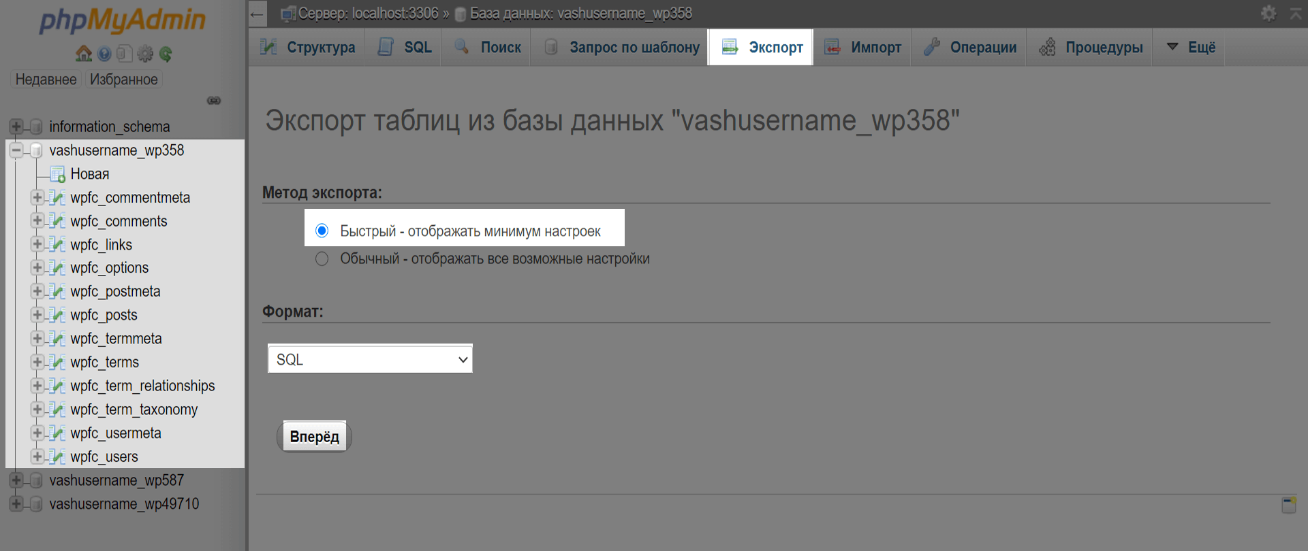
Task: Expand the vashusername_wp49710 database
Action: [16, 504]
